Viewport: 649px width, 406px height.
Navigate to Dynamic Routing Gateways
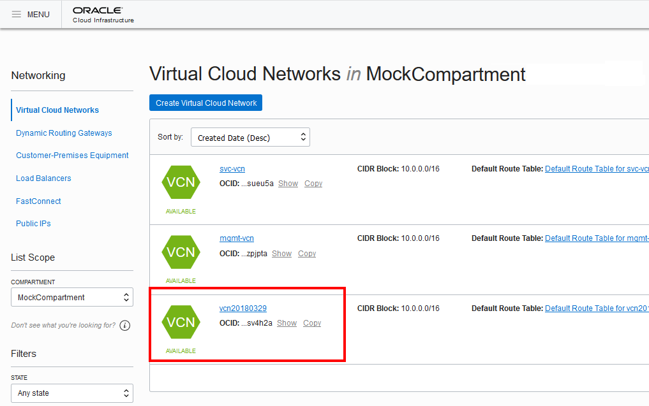tap(64, 133)
